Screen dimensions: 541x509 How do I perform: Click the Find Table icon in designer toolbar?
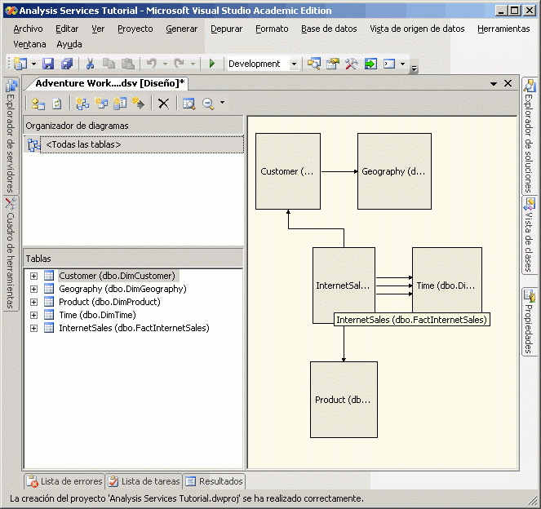point(188,104)
